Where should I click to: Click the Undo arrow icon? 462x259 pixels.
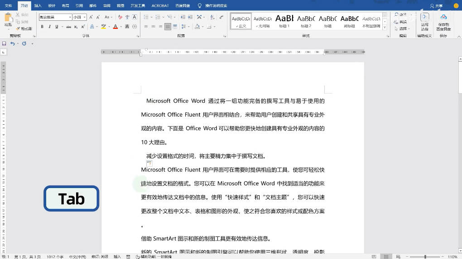[13, 44]
